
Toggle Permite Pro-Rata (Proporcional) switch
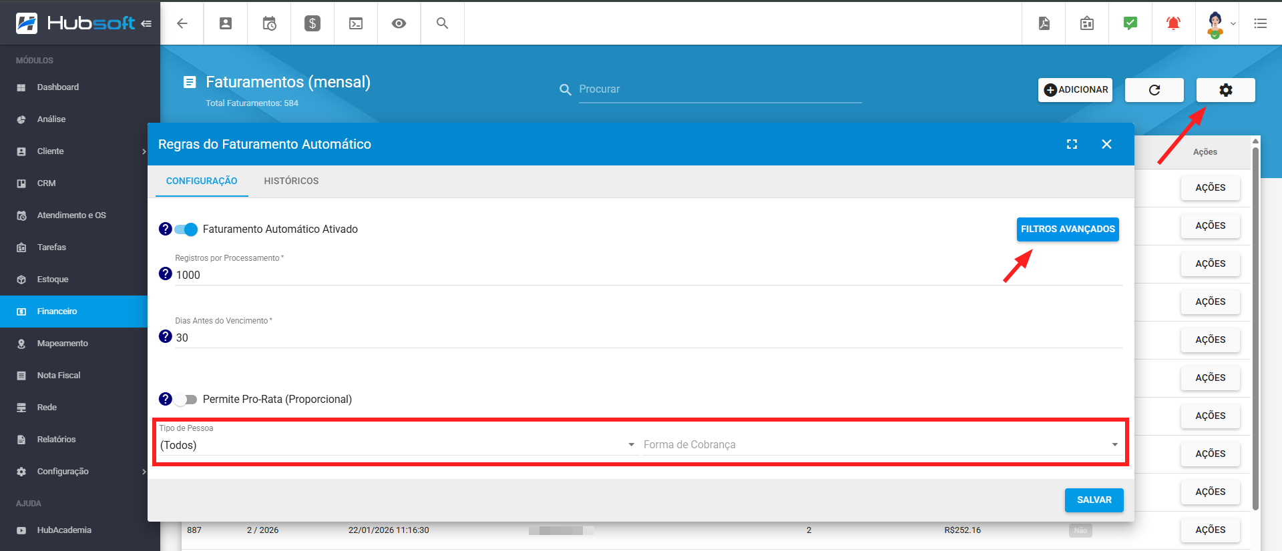tap(186, 400)
